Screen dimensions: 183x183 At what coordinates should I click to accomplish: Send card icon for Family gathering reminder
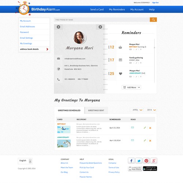click(131, 63)
